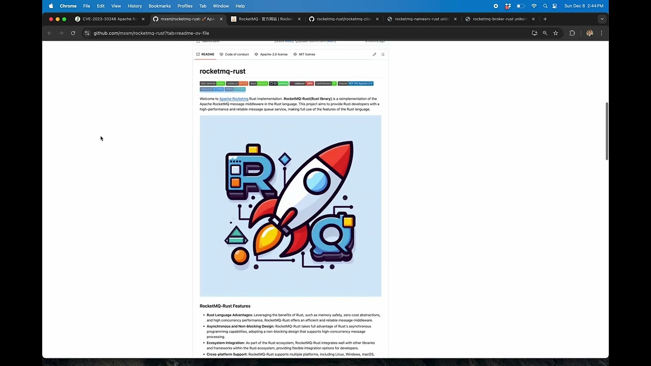Close the CVE-2023-33246 Apache tab

point(143,19)
